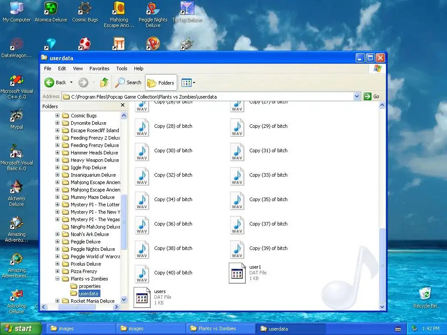Click the Search toolbar button

pyautogui.click(x=128, y=82)
